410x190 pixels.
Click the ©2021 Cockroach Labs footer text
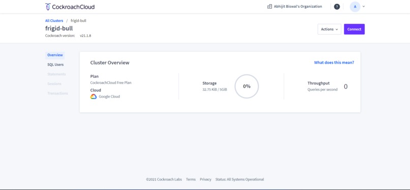pyautogui.click(x=164, y=179)
